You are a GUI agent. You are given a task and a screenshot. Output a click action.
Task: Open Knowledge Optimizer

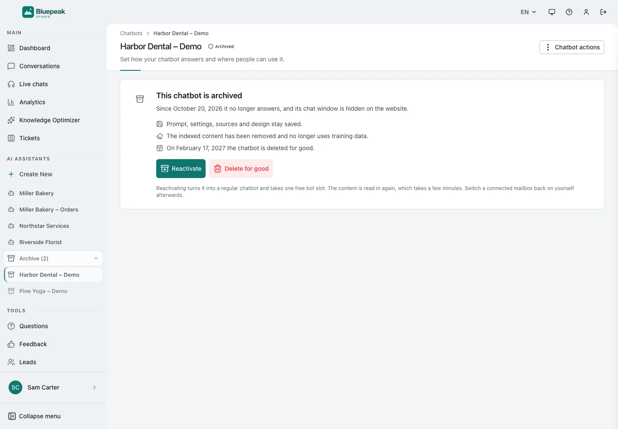(x=53, y=120)
